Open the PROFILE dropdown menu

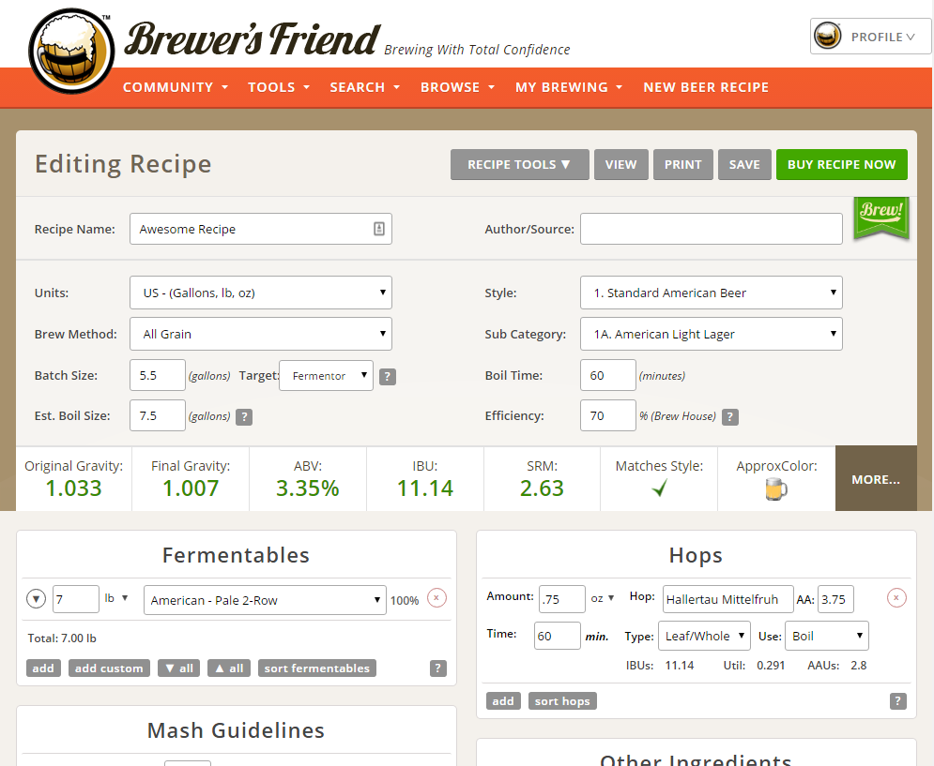pyautogui.click(x=869, y=37)
